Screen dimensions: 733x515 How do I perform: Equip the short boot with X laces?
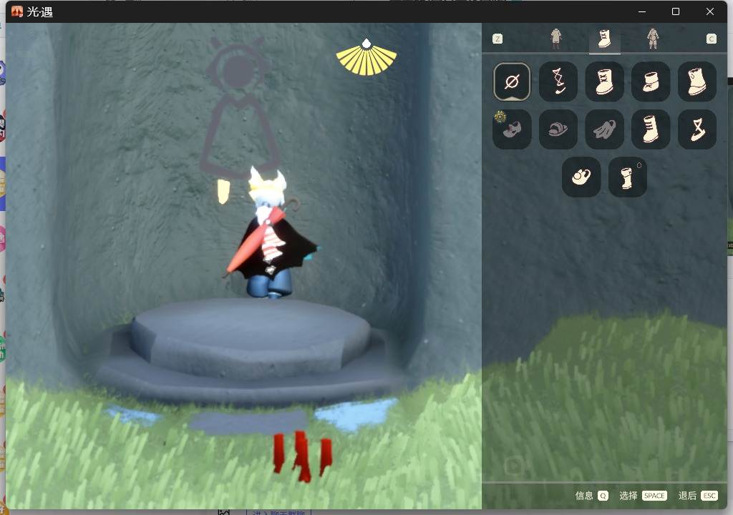(604, 82)
